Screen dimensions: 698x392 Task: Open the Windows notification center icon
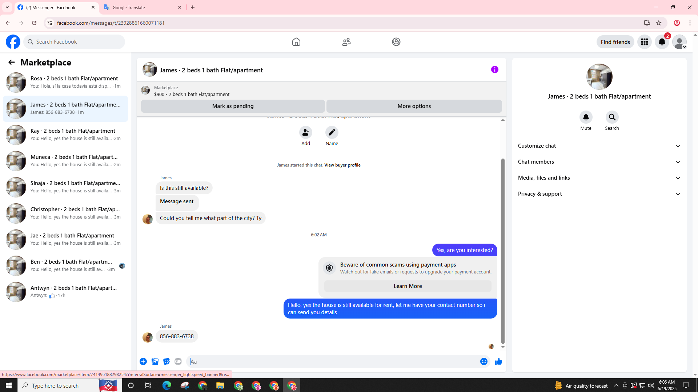click(x=686, y=385)
